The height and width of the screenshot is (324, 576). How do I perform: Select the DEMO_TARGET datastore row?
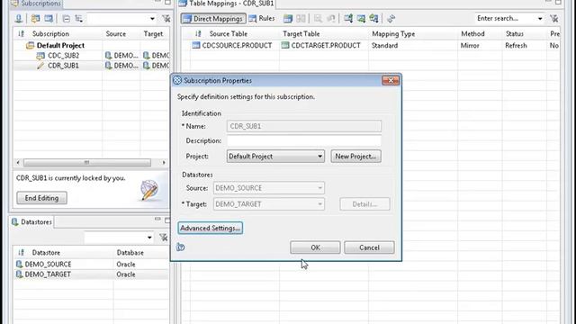91,274
